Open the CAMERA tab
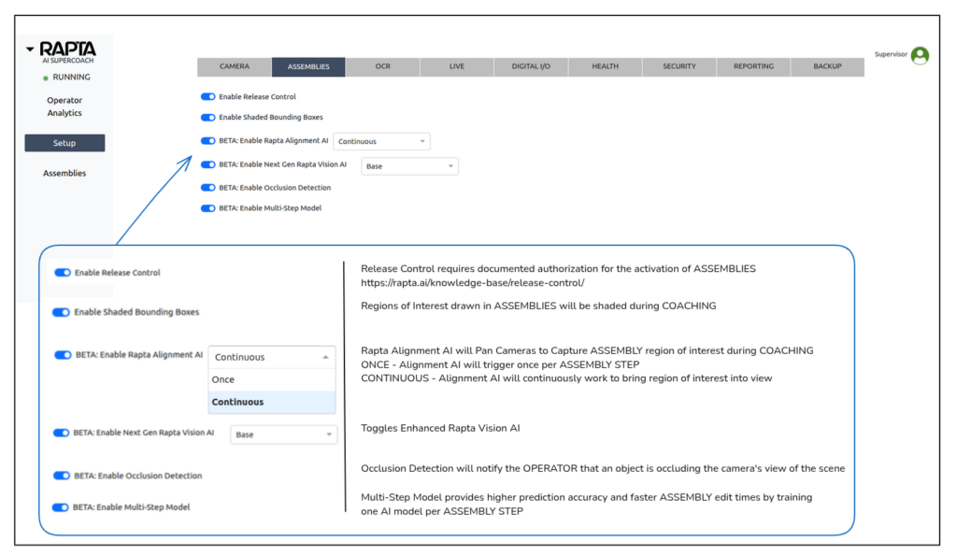The width and height of the screenshot is (957, 555). (235, 66)
